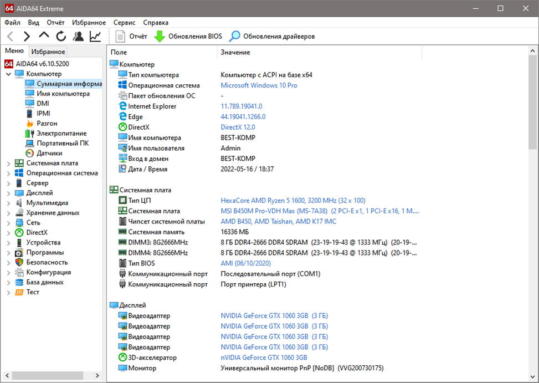Open the Справка menu
Image resolution: width=539 pixels, height=383 pixels.
tap(156, 23)
